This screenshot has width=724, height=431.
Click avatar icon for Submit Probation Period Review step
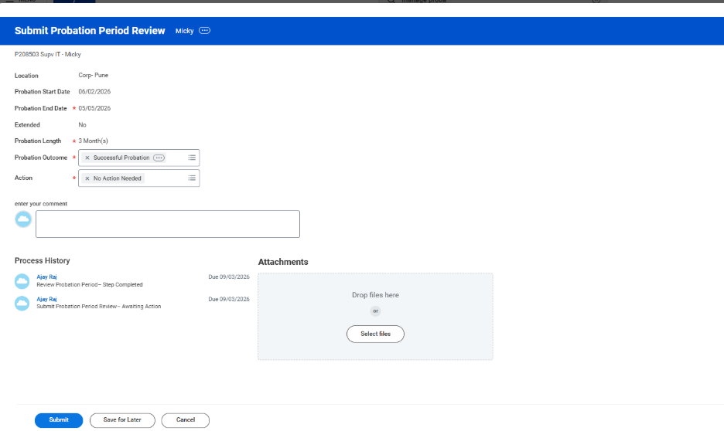[x=22, y=303]
